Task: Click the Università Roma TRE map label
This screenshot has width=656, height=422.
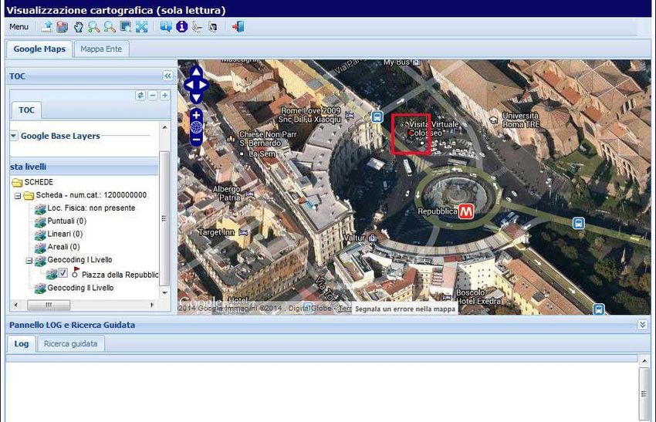Action: click(521, 120)
